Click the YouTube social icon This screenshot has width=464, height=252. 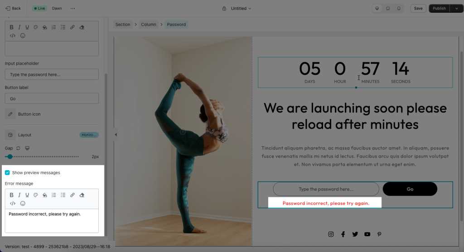click(x=367, y=234)
